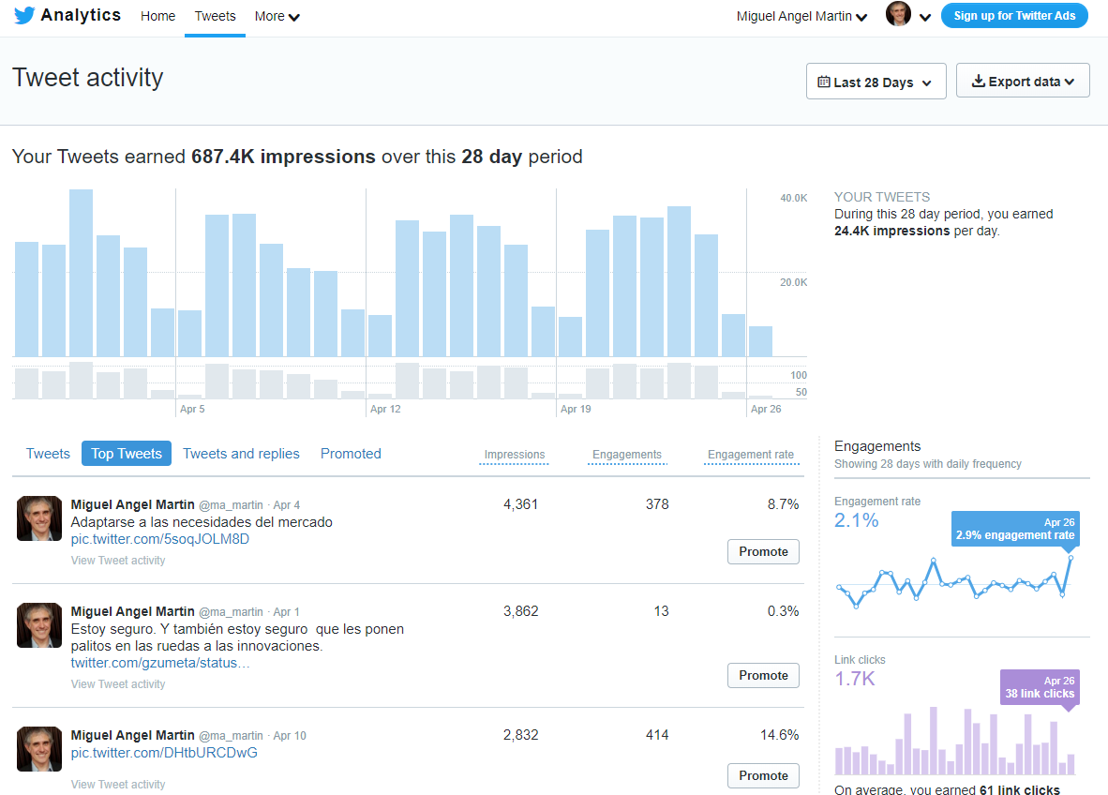The height and width of the screenshot is (795, 1108).
Task: Click the Analytics title text
Action: tap(81, 15)
